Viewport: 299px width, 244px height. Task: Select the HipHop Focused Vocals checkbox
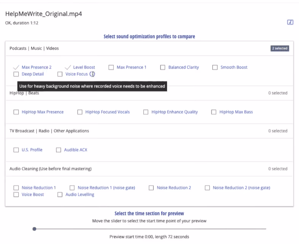click(x=80, y=112)
